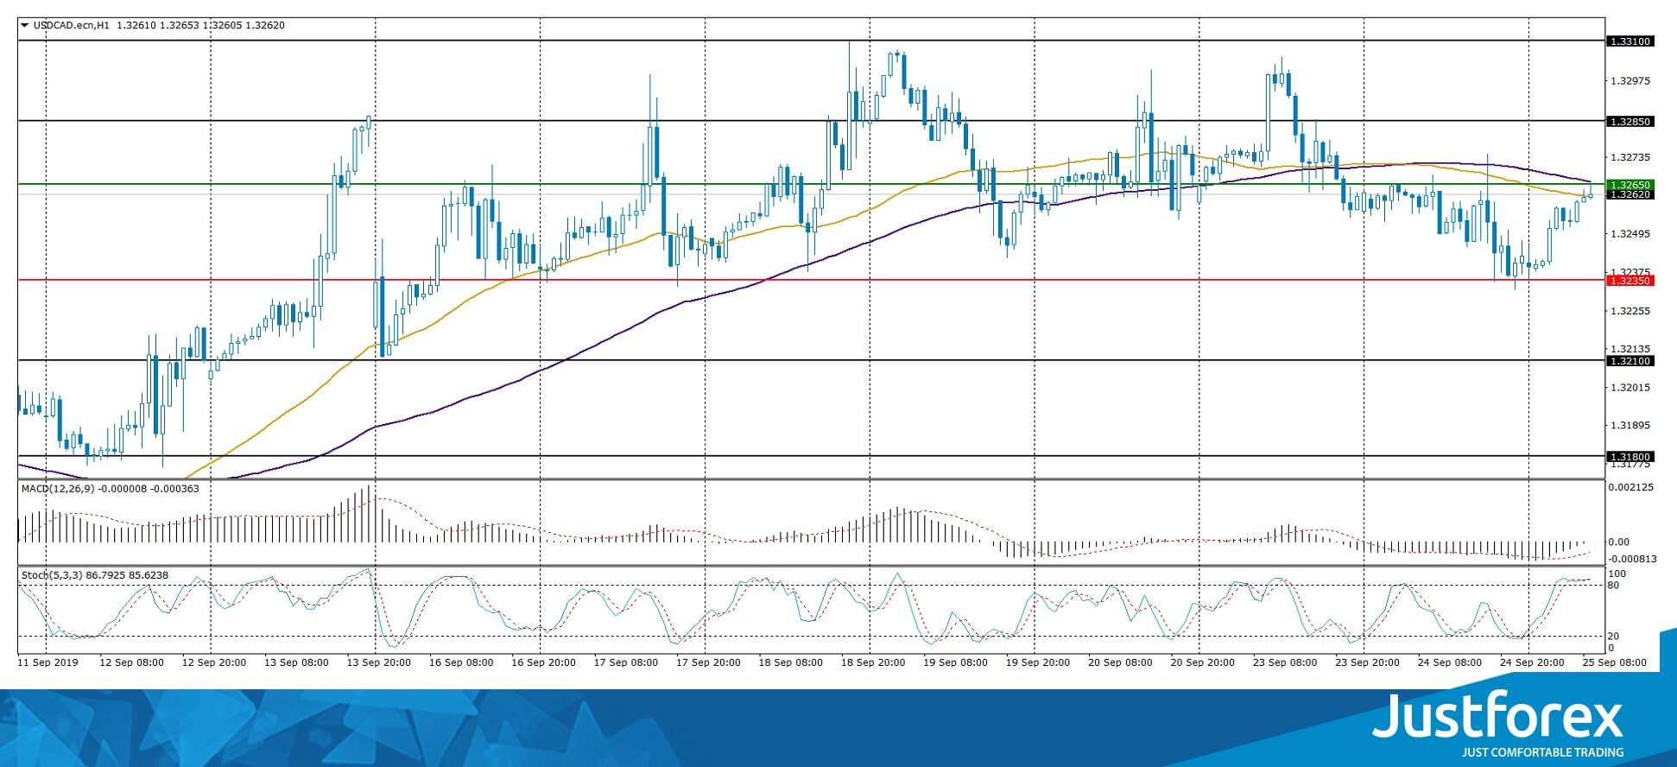
Task: Click the 19 Sep 08:00 time label
Action: (956, 662)
